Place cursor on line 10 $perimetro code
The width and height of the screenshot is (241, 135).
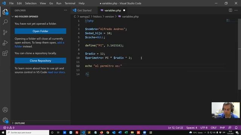point(108,58)
